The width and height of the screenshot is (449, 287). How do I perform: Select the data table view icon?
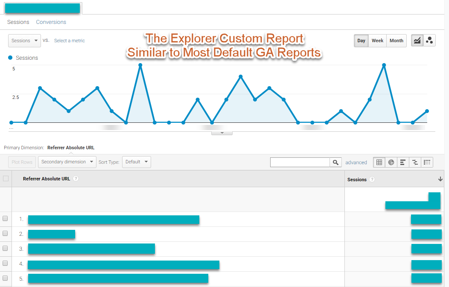coord(379,162)
